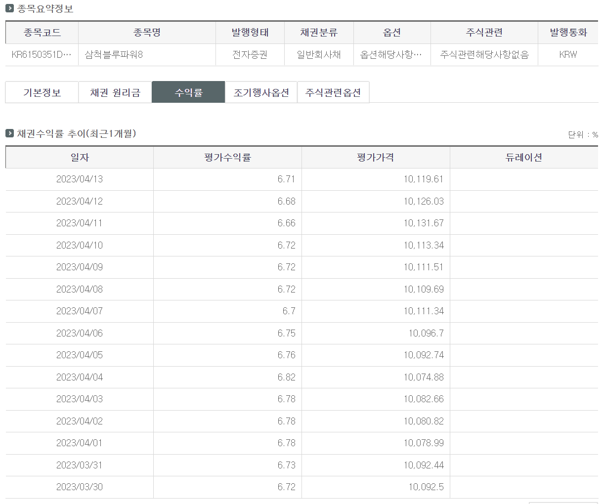Click the date 2023/04/08
This screenshot has width=602, height=504.
pyautogui.click(x=80, y=290)
